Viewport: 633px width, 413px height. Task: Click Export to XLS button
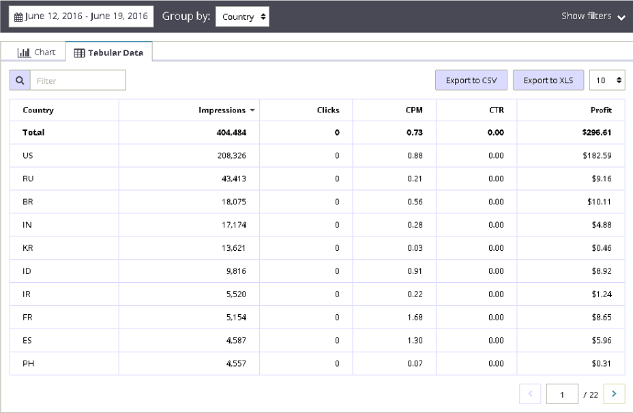(x=548, y=80)
